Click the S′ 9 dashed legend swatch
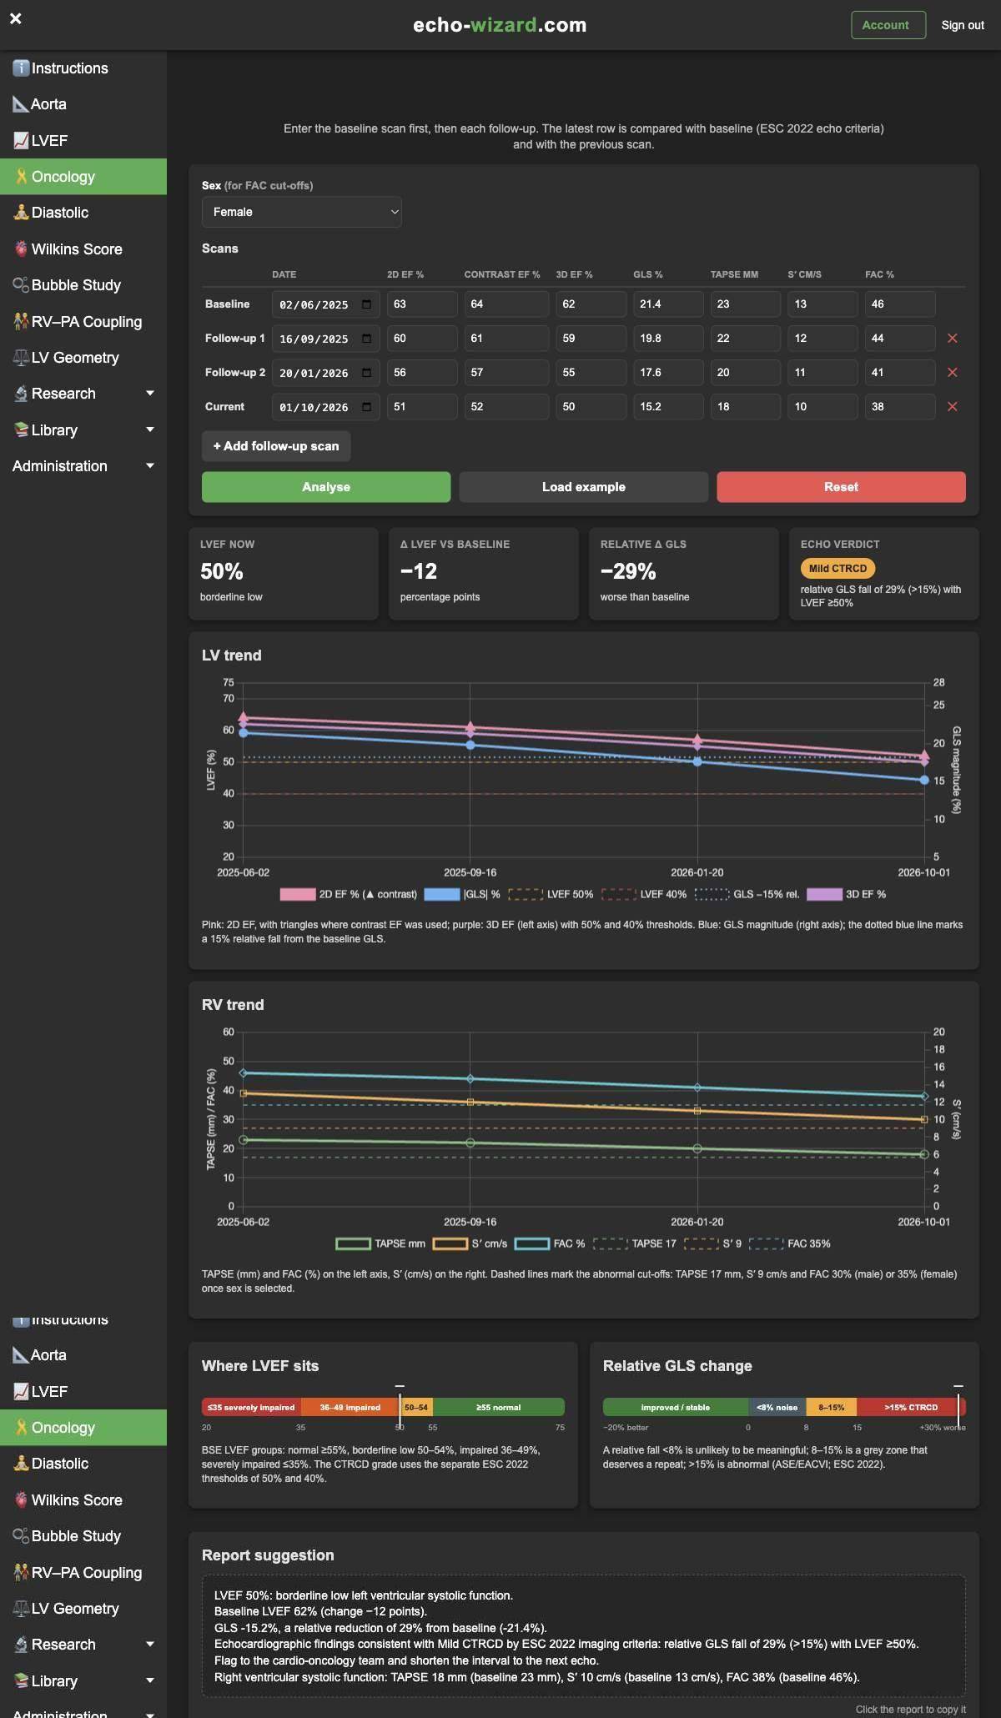 701,1243
